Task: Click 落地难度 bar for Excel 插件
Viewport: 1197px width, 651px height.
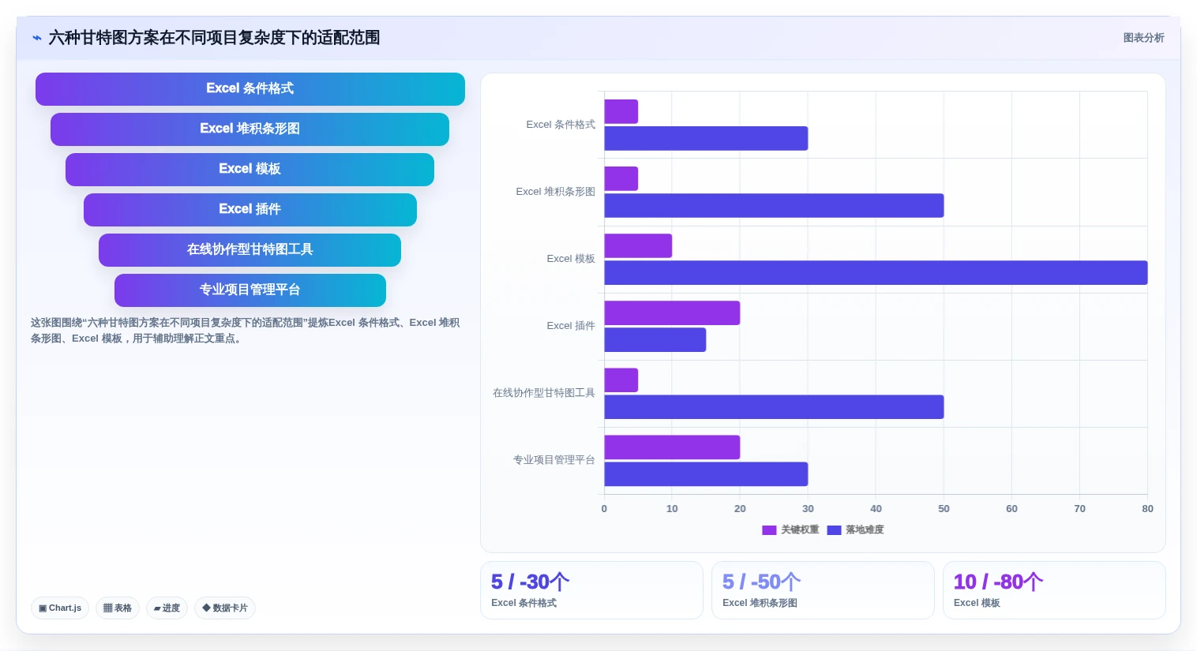Action: point(655,339)
